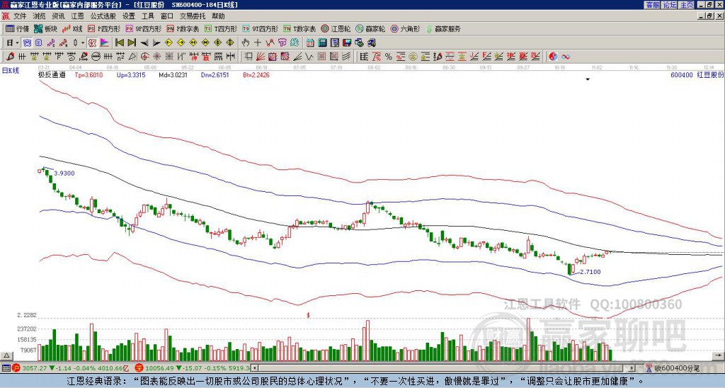
Task: Open the 行情 market quotes view
Action: point(18,28)
